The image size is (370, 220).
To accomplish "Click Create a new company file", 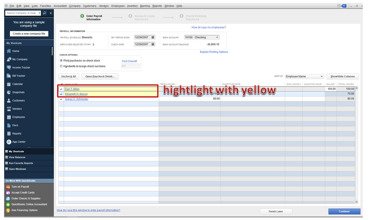I will pos(29,34).
